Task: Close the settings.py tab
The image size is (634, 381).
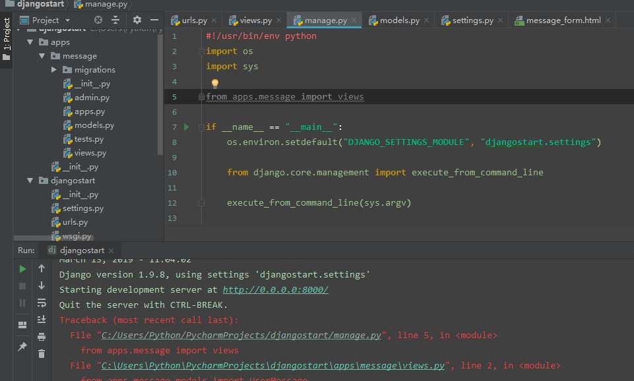Action: coord(501,20)
